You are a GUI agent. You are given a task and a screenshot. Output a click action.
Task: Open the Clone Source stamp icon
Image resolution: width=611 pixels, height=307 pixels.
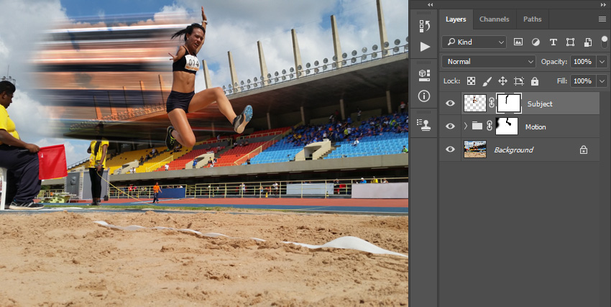[x=424, y=124]
